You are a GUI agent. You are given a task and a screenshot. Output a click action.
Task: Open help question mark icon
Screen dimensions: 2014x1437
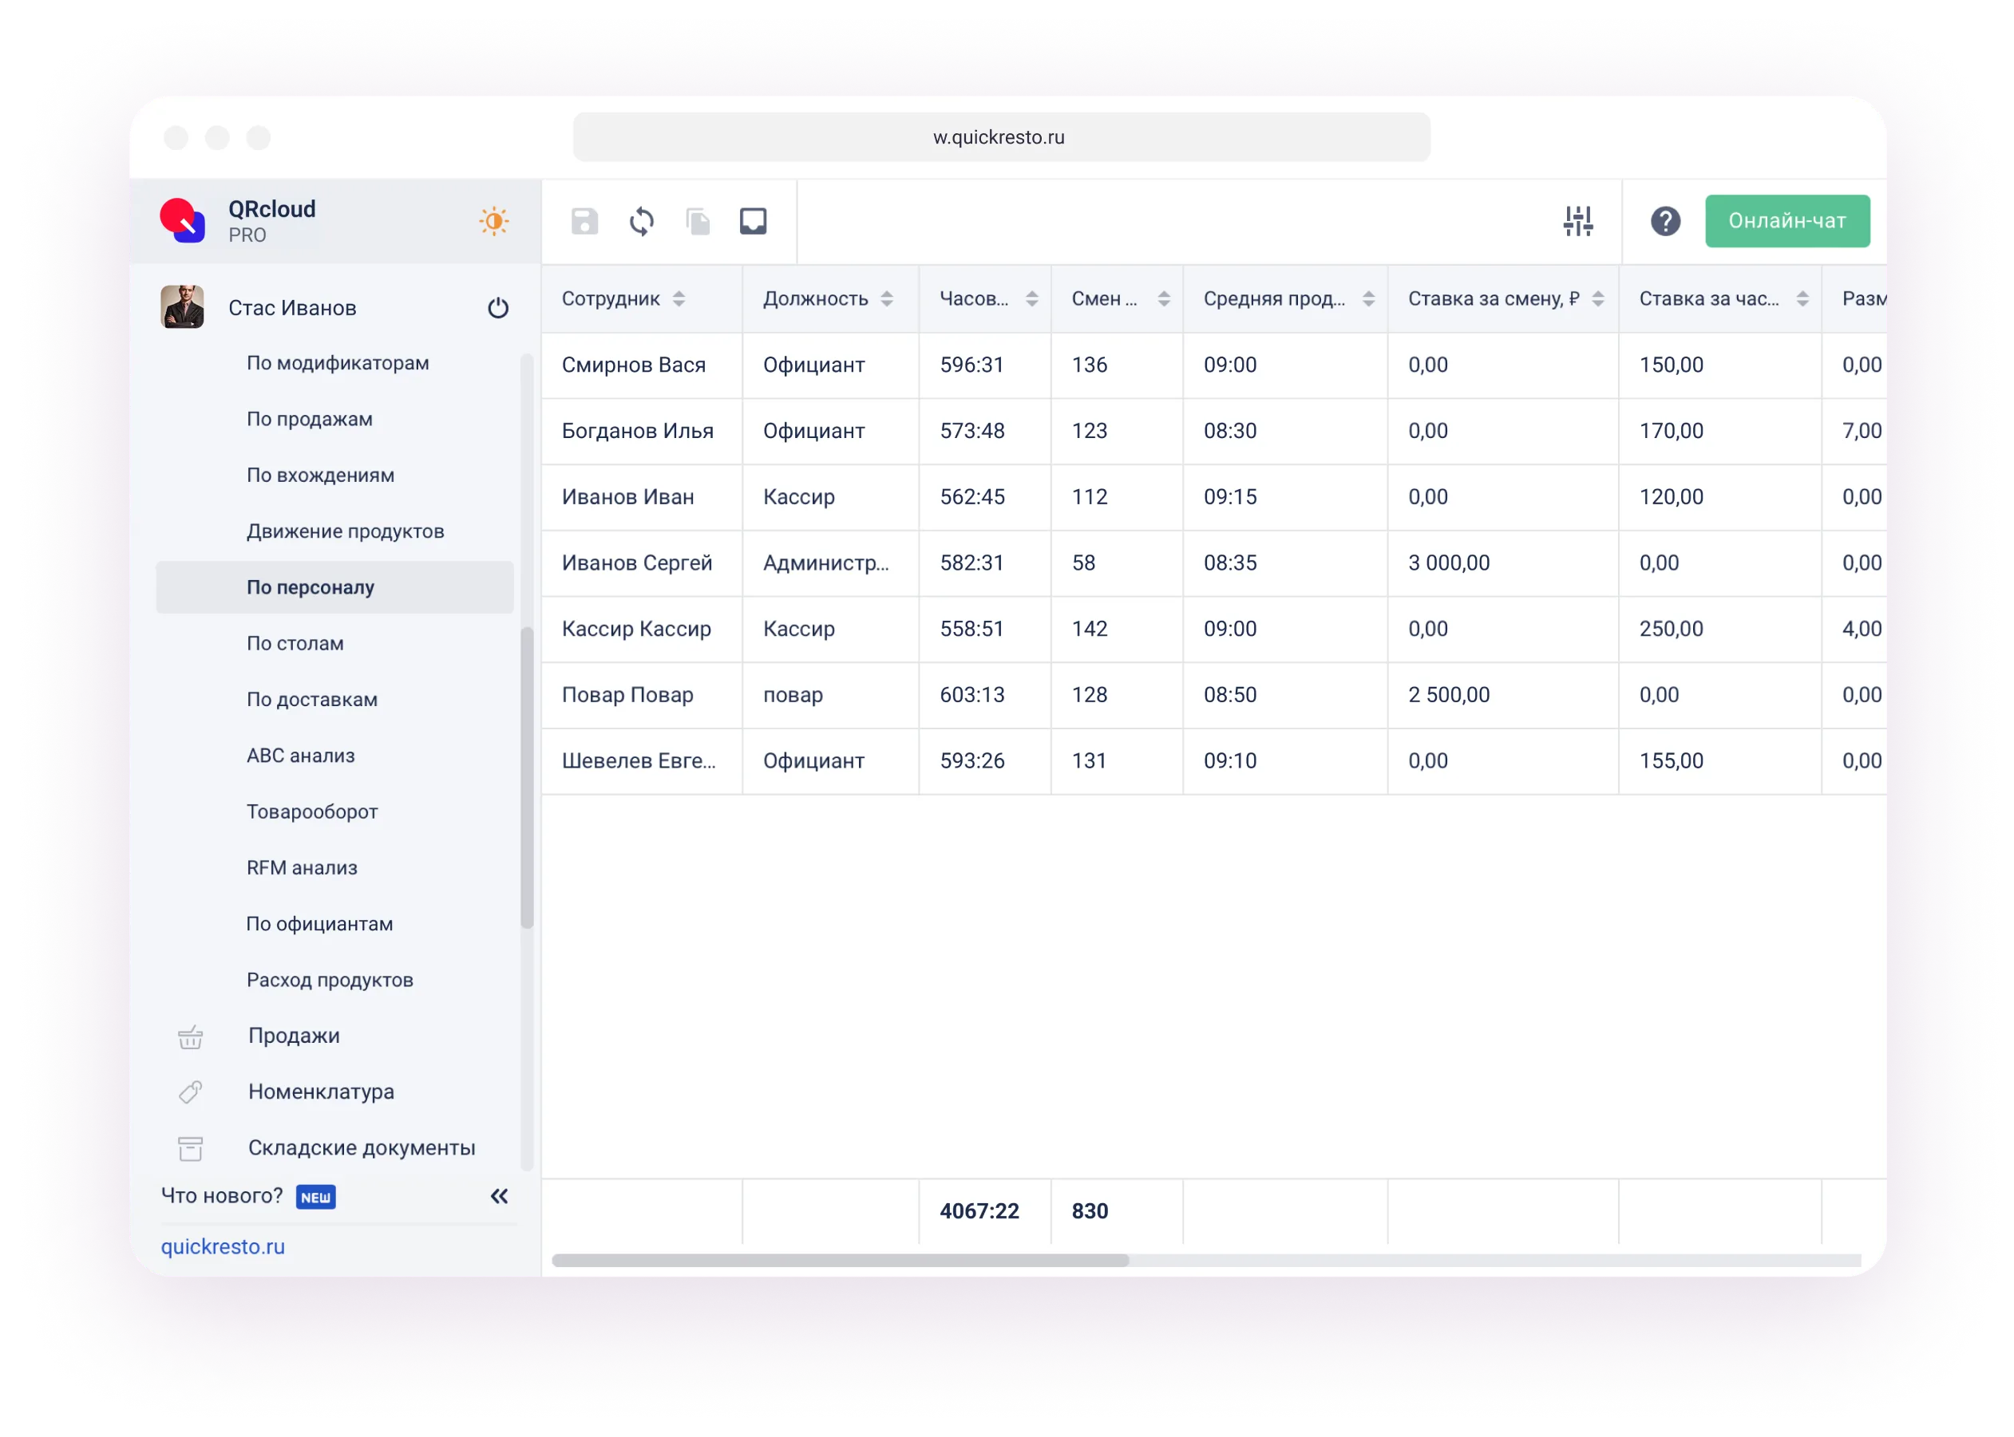point(1665,221)
